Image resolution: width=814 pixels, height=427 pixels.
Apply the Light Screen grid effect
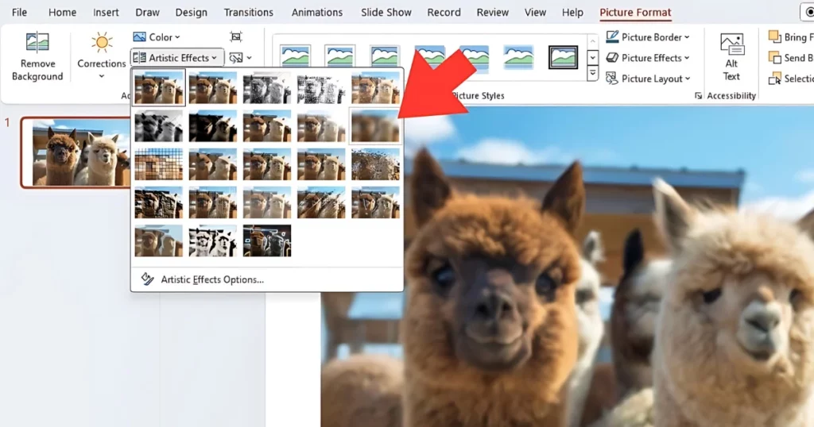159,164
